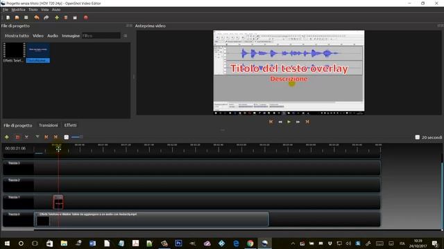Undo the last action with the orange arrow
The width and height of the screenshot is (444, 249).
point(37,17)
